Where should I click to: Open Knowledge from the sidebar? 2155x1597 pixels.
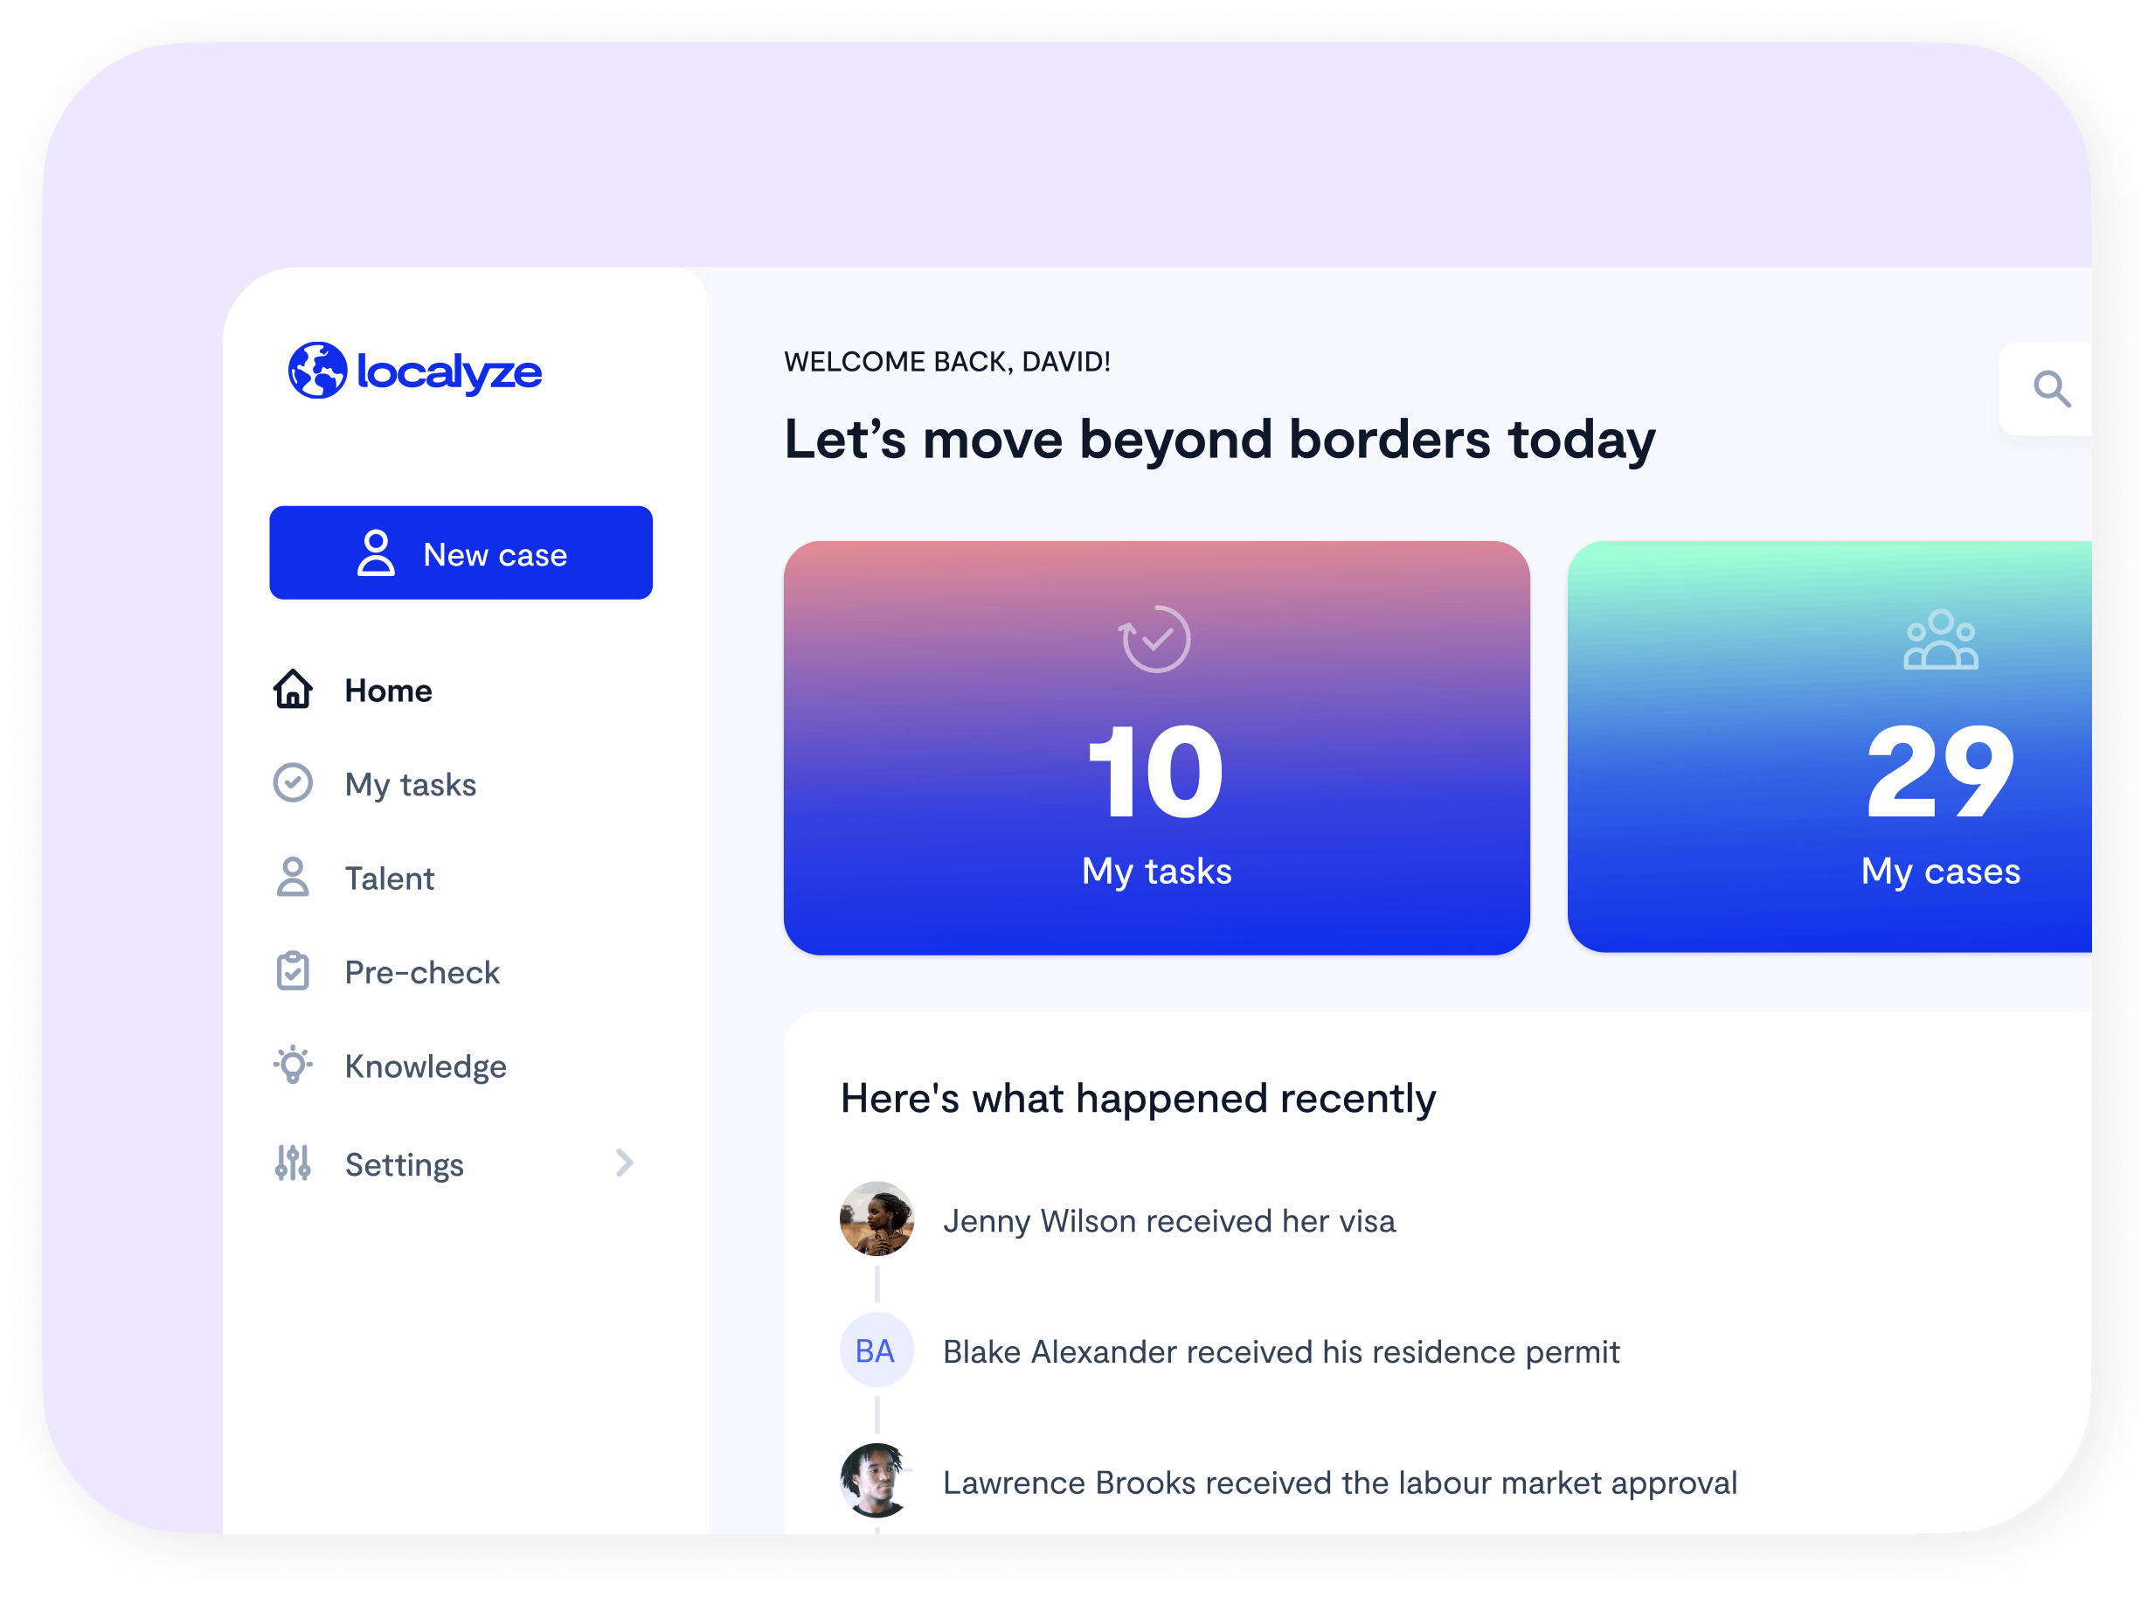426,1066
